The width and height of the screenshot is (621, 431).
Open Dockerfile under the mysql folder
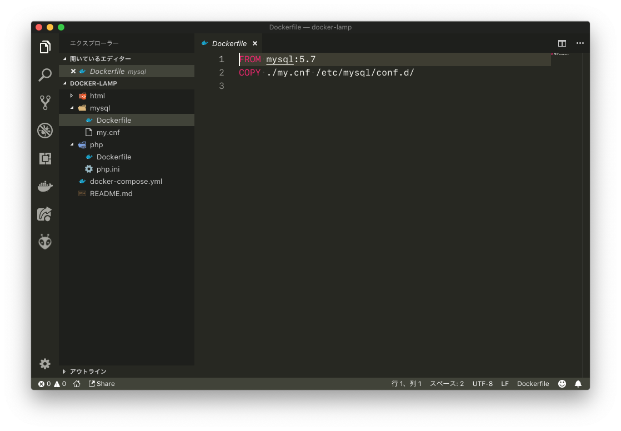click(x=127, y=120)
